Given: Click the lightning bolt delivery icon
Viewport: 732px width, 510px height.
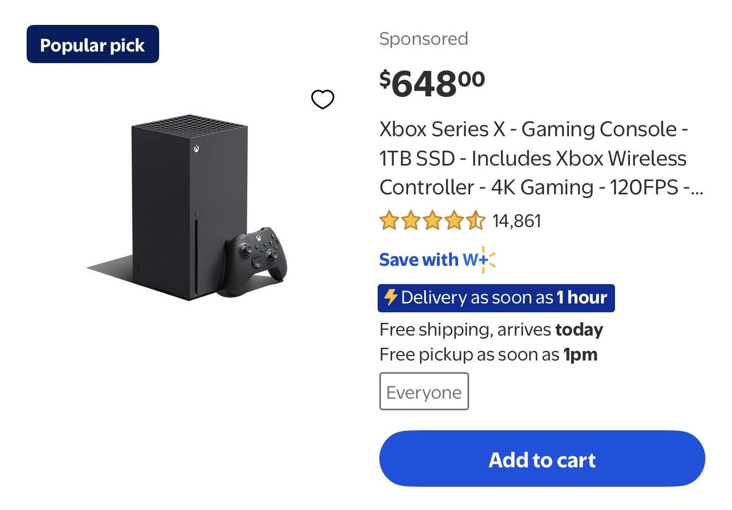Looking at the screenshot, I should click(390, 297).
